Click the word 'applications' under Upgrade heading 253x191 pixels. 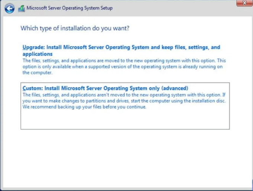[x=38, y=54]
